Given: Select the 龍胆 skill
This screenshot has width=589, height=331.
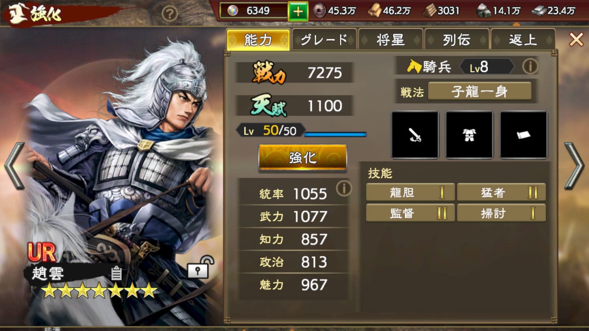Looking at the screenshot, I should pyautogui.click(x=410, y=192).
